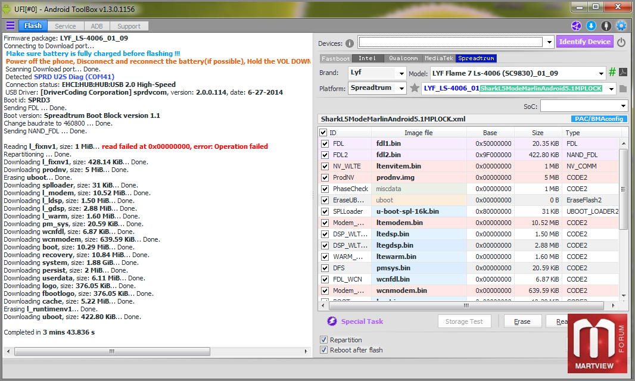This screenshot has width=635, height=381.
Task: Uncheck the ProdNV row checkbox
Action: tap(325, 177)
